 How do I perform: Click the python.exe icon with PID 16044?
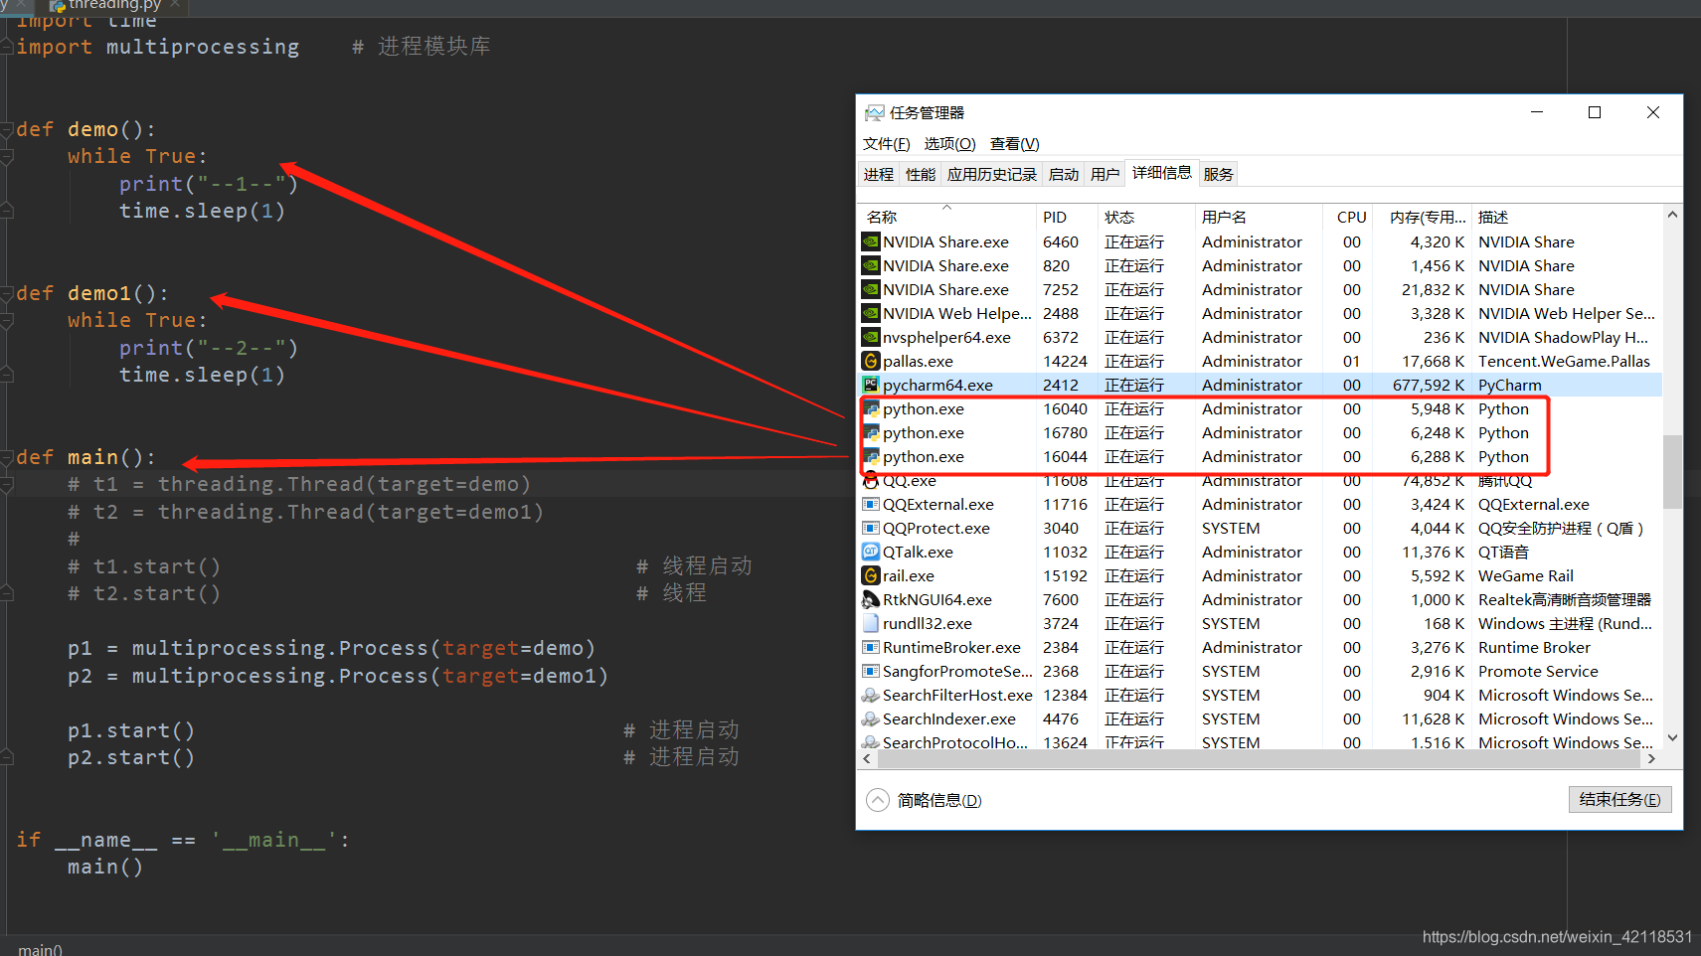pos(871,456)
